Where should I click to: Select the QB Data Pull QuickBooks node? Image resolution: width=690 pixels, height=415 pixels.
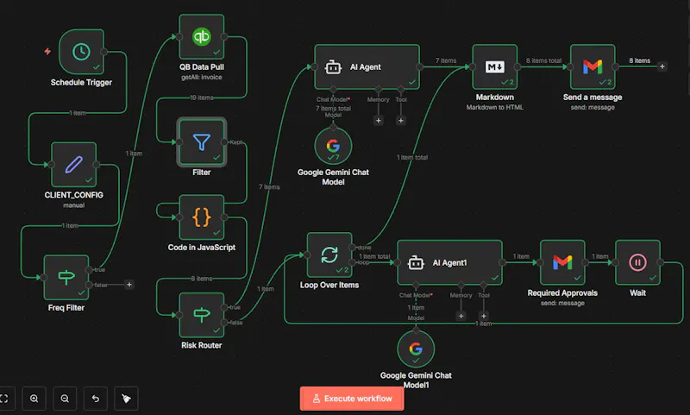pyautogui.click(x=202, y=36)
